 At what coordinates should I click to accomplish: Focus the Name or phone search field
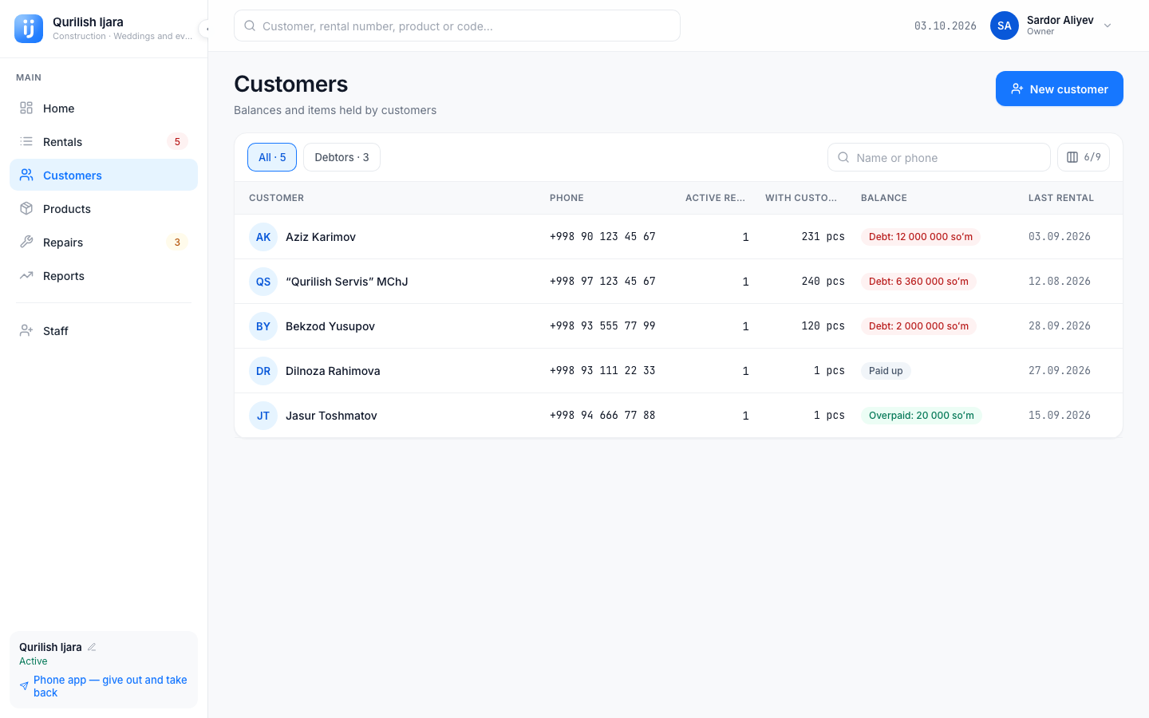pyautogui.click(x=939, y=157)
